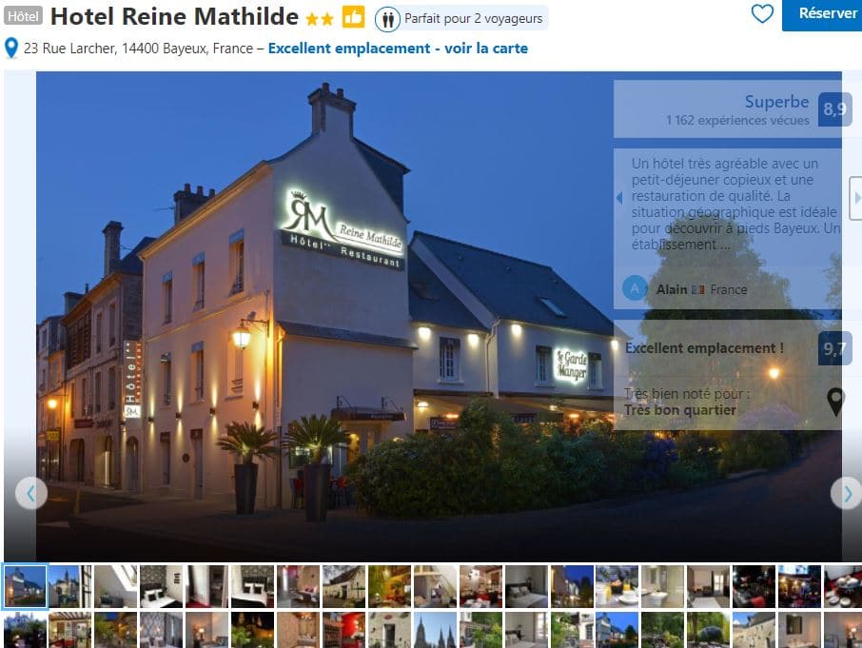Click the blue Réserver button

tap(822, 15)
